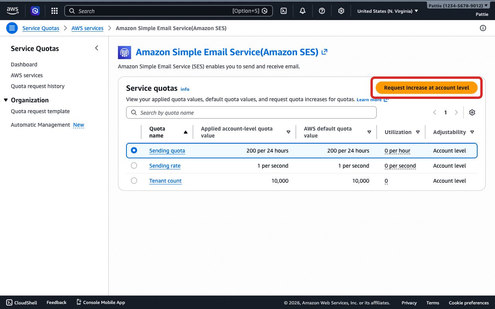495x309 pixels.
Task: Click the Amazon SES service icon
Action: click(x=125, y=52)
